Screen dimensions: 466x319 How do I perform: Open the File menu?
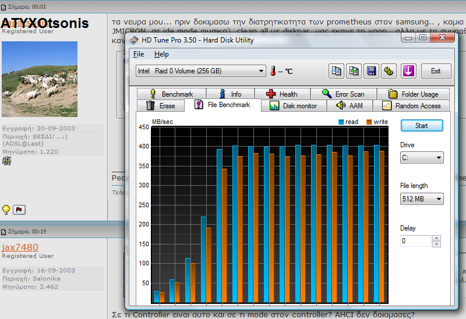[139, 54]
